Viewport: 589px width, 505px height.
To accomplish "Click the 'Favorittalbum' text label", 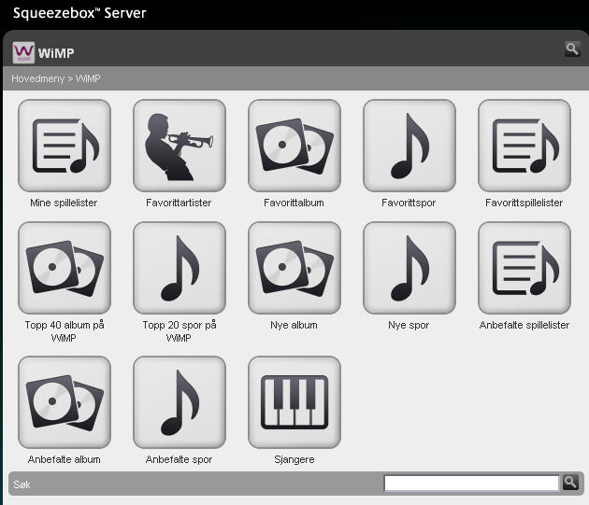I will 294,203.
